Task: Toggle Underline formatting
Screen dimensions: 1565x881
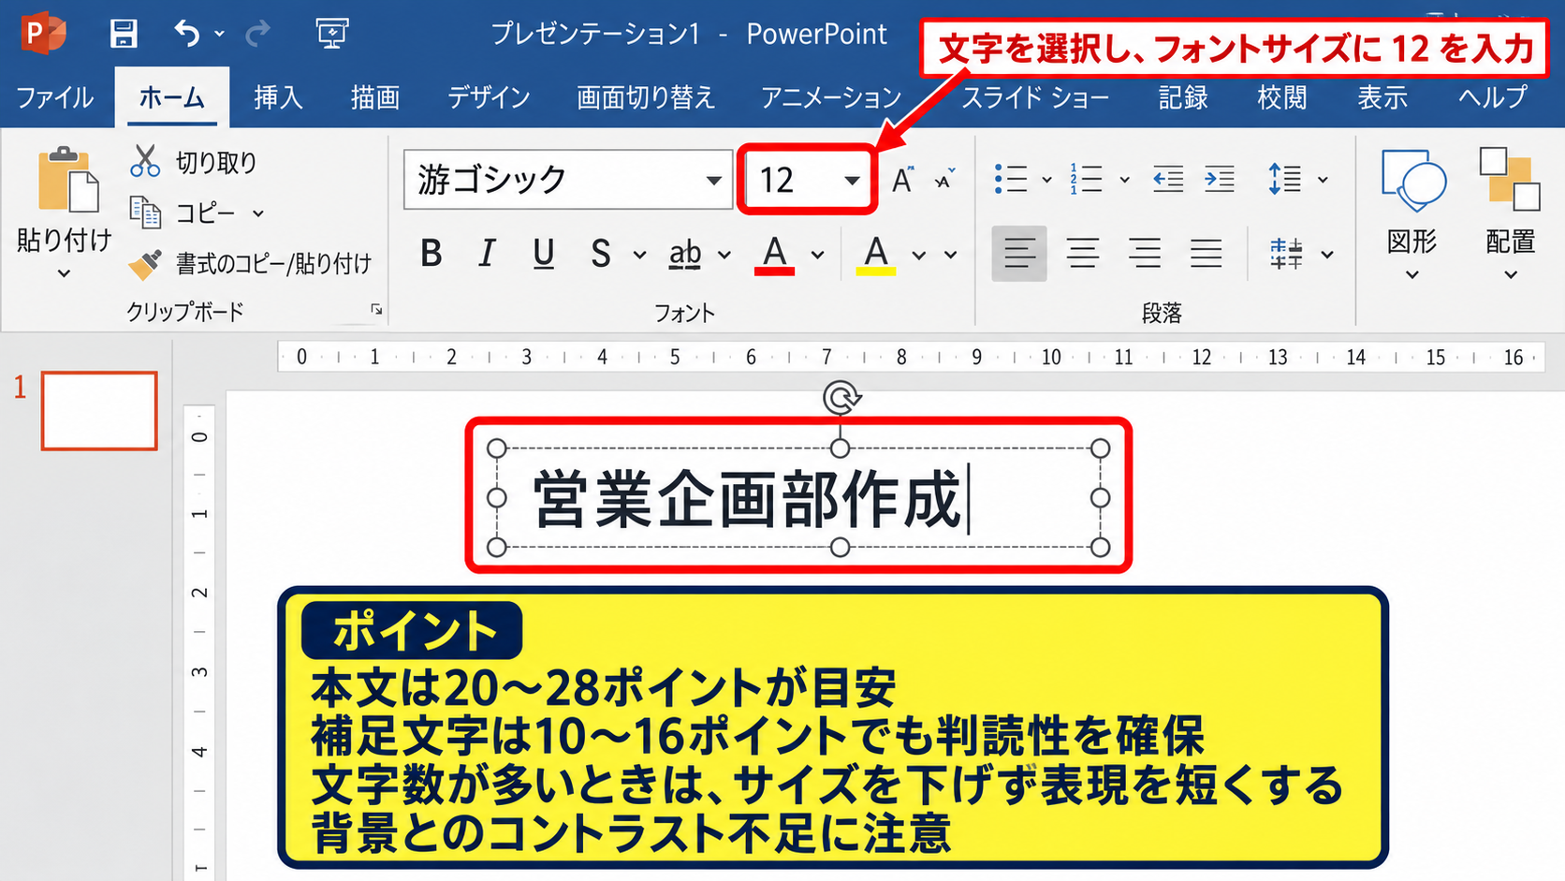Action: [544, 254]
